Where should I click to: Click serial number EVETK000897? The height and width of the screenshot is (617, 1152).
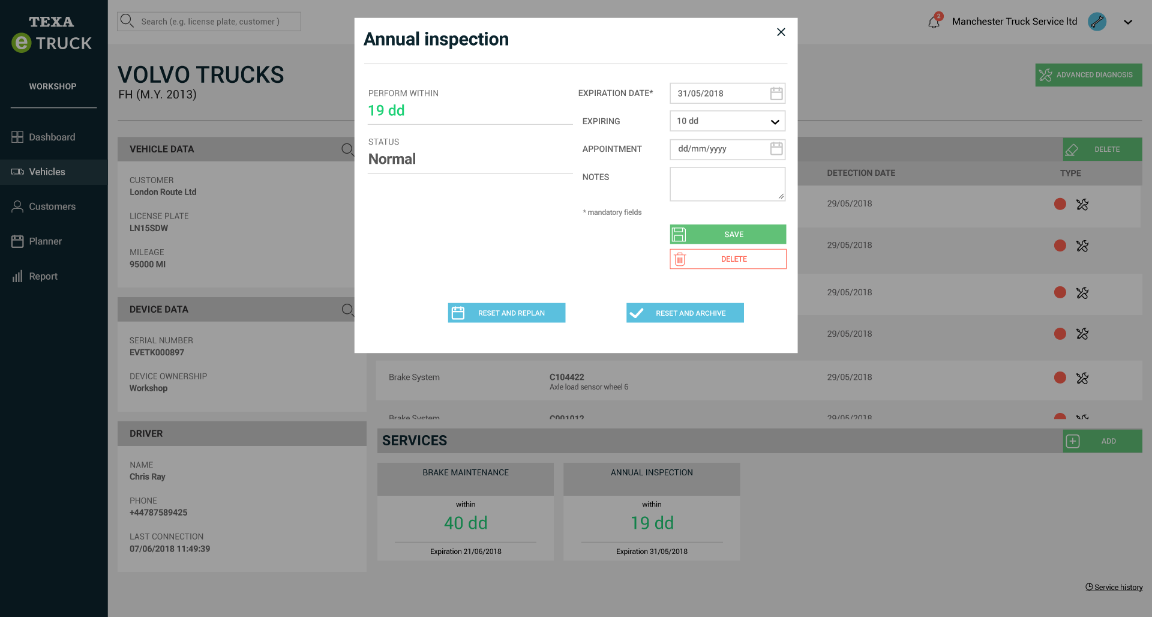tap(157, 352)
